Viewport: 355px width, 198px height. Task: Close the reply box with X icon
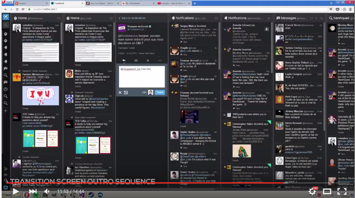(x=120, y=93)
